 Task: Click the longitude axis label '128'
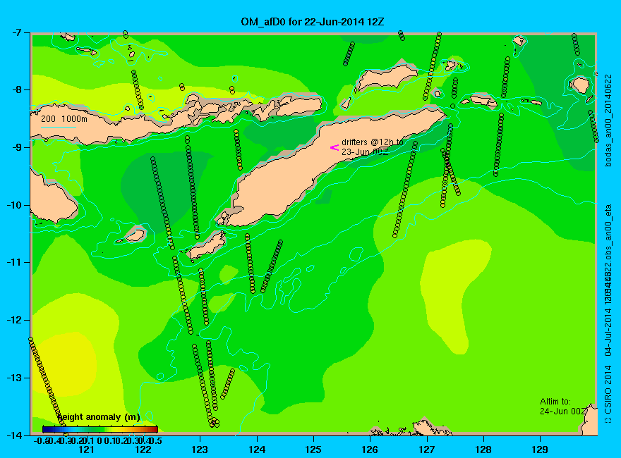(483, 450)
